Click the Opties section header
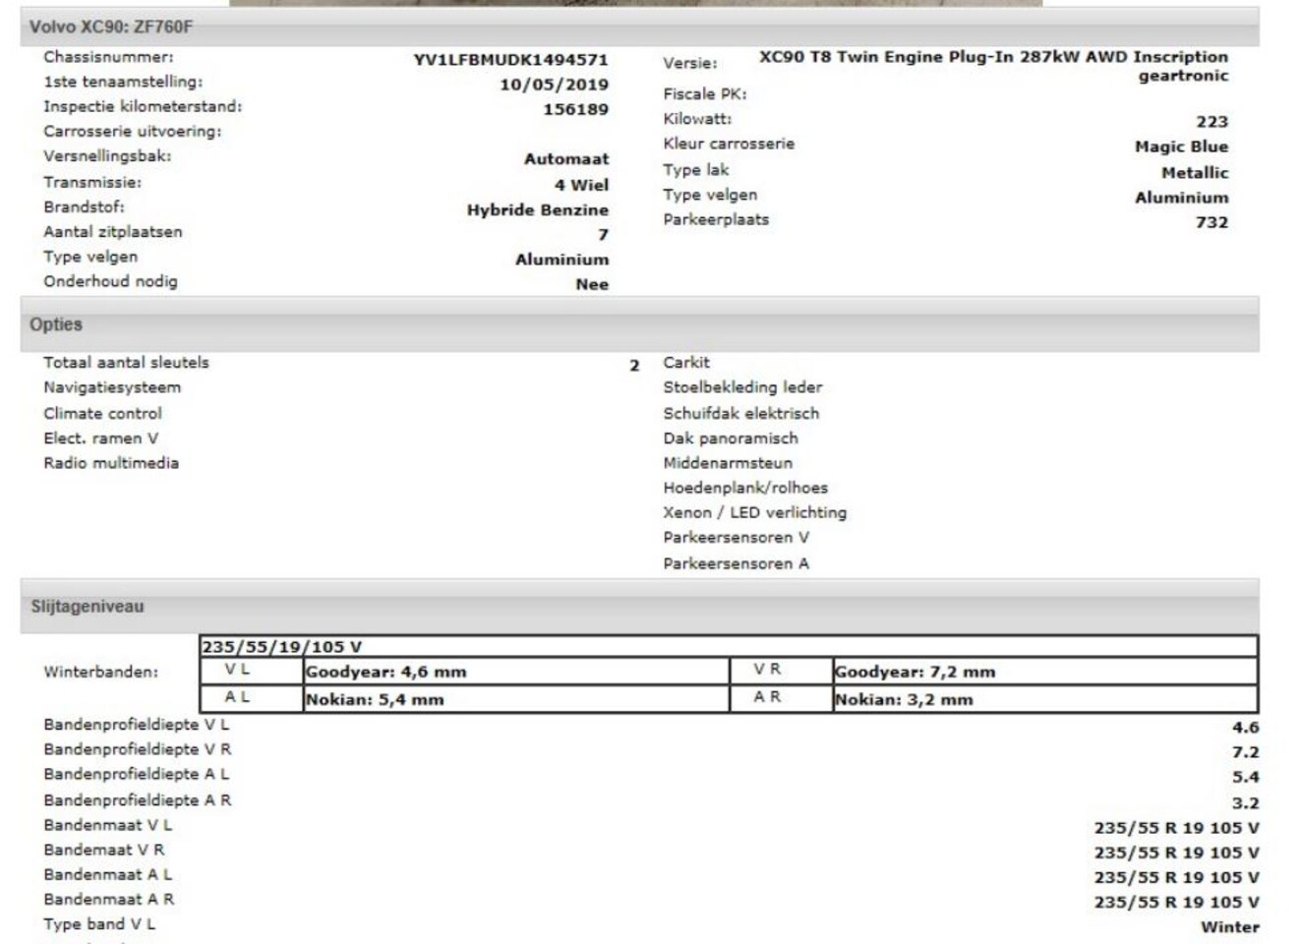 tap(639, 324)
